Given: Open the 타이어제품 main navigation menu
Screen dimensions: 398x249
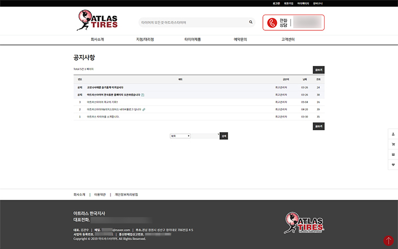Looking at the screenshot, I should [192, 39].
